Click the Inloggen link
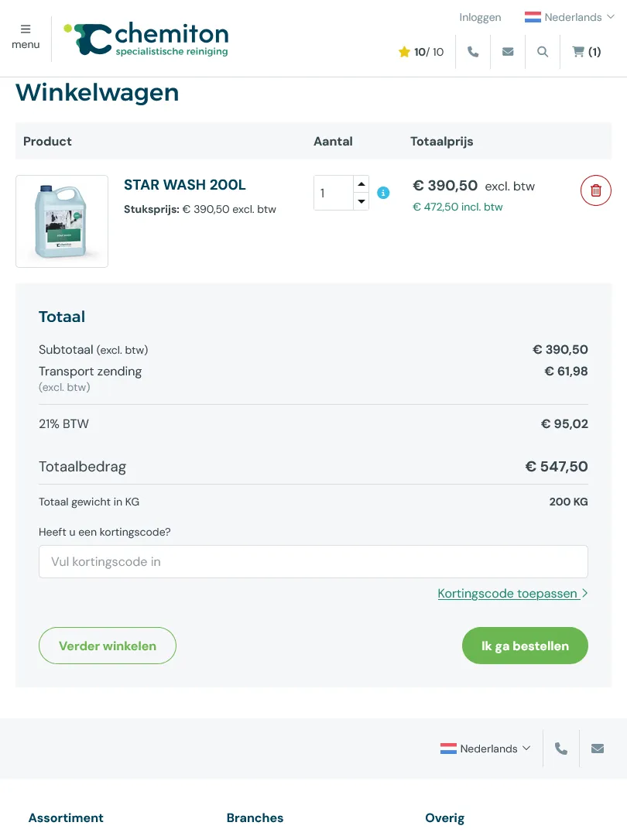 (x=480, y=17)
